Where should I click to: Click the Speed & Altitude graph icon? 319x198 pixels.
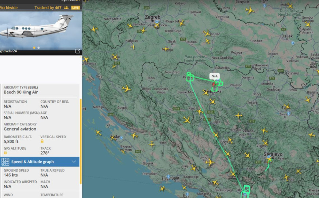click(5, 162)
